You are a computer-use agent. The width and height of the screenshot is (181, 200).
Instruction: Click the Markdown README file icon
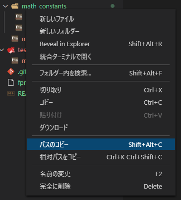pos(11,93)
